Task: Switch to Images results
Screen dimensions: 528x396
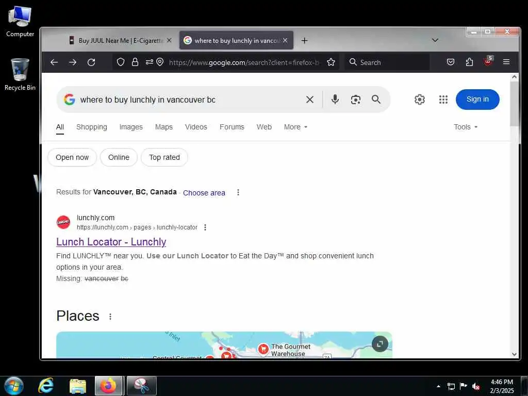Action: click(x=131, y=127)
